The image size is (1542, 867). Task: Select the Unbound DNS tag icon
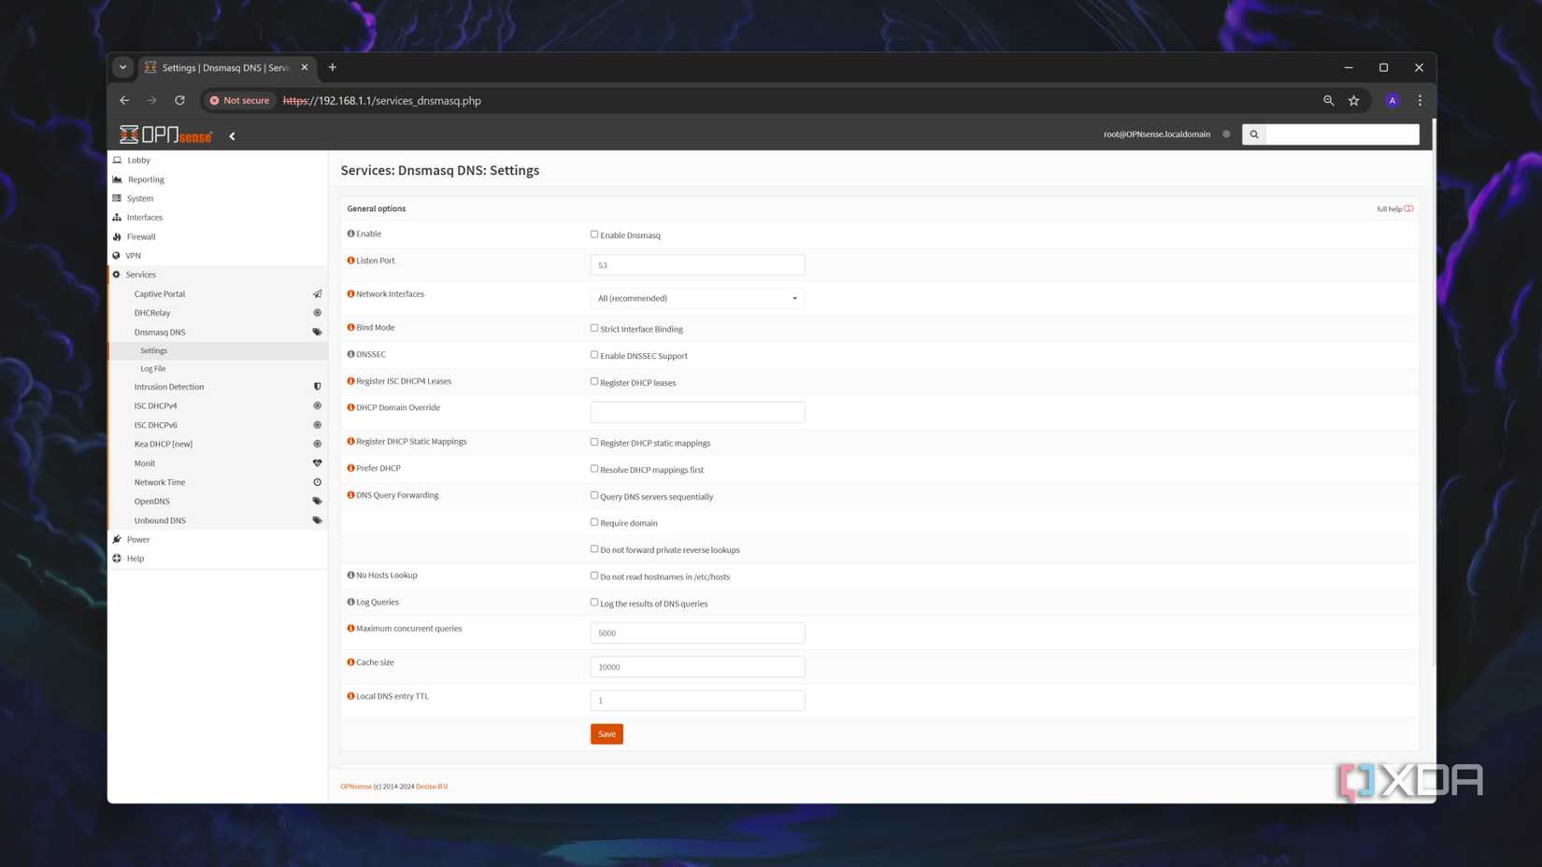[x=318, y=519]
